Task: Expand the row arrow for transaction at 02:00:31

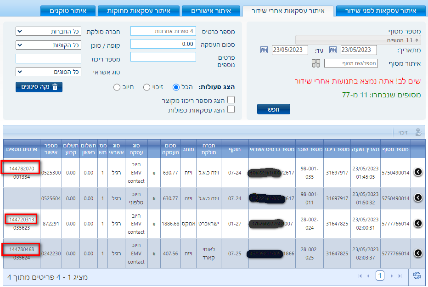Action: 418,223
